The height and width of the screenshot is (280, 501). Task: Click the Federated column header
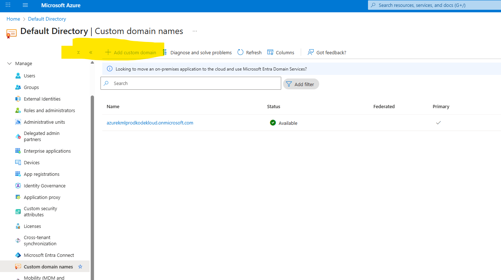pyautogui.click(x=384, y=106)
